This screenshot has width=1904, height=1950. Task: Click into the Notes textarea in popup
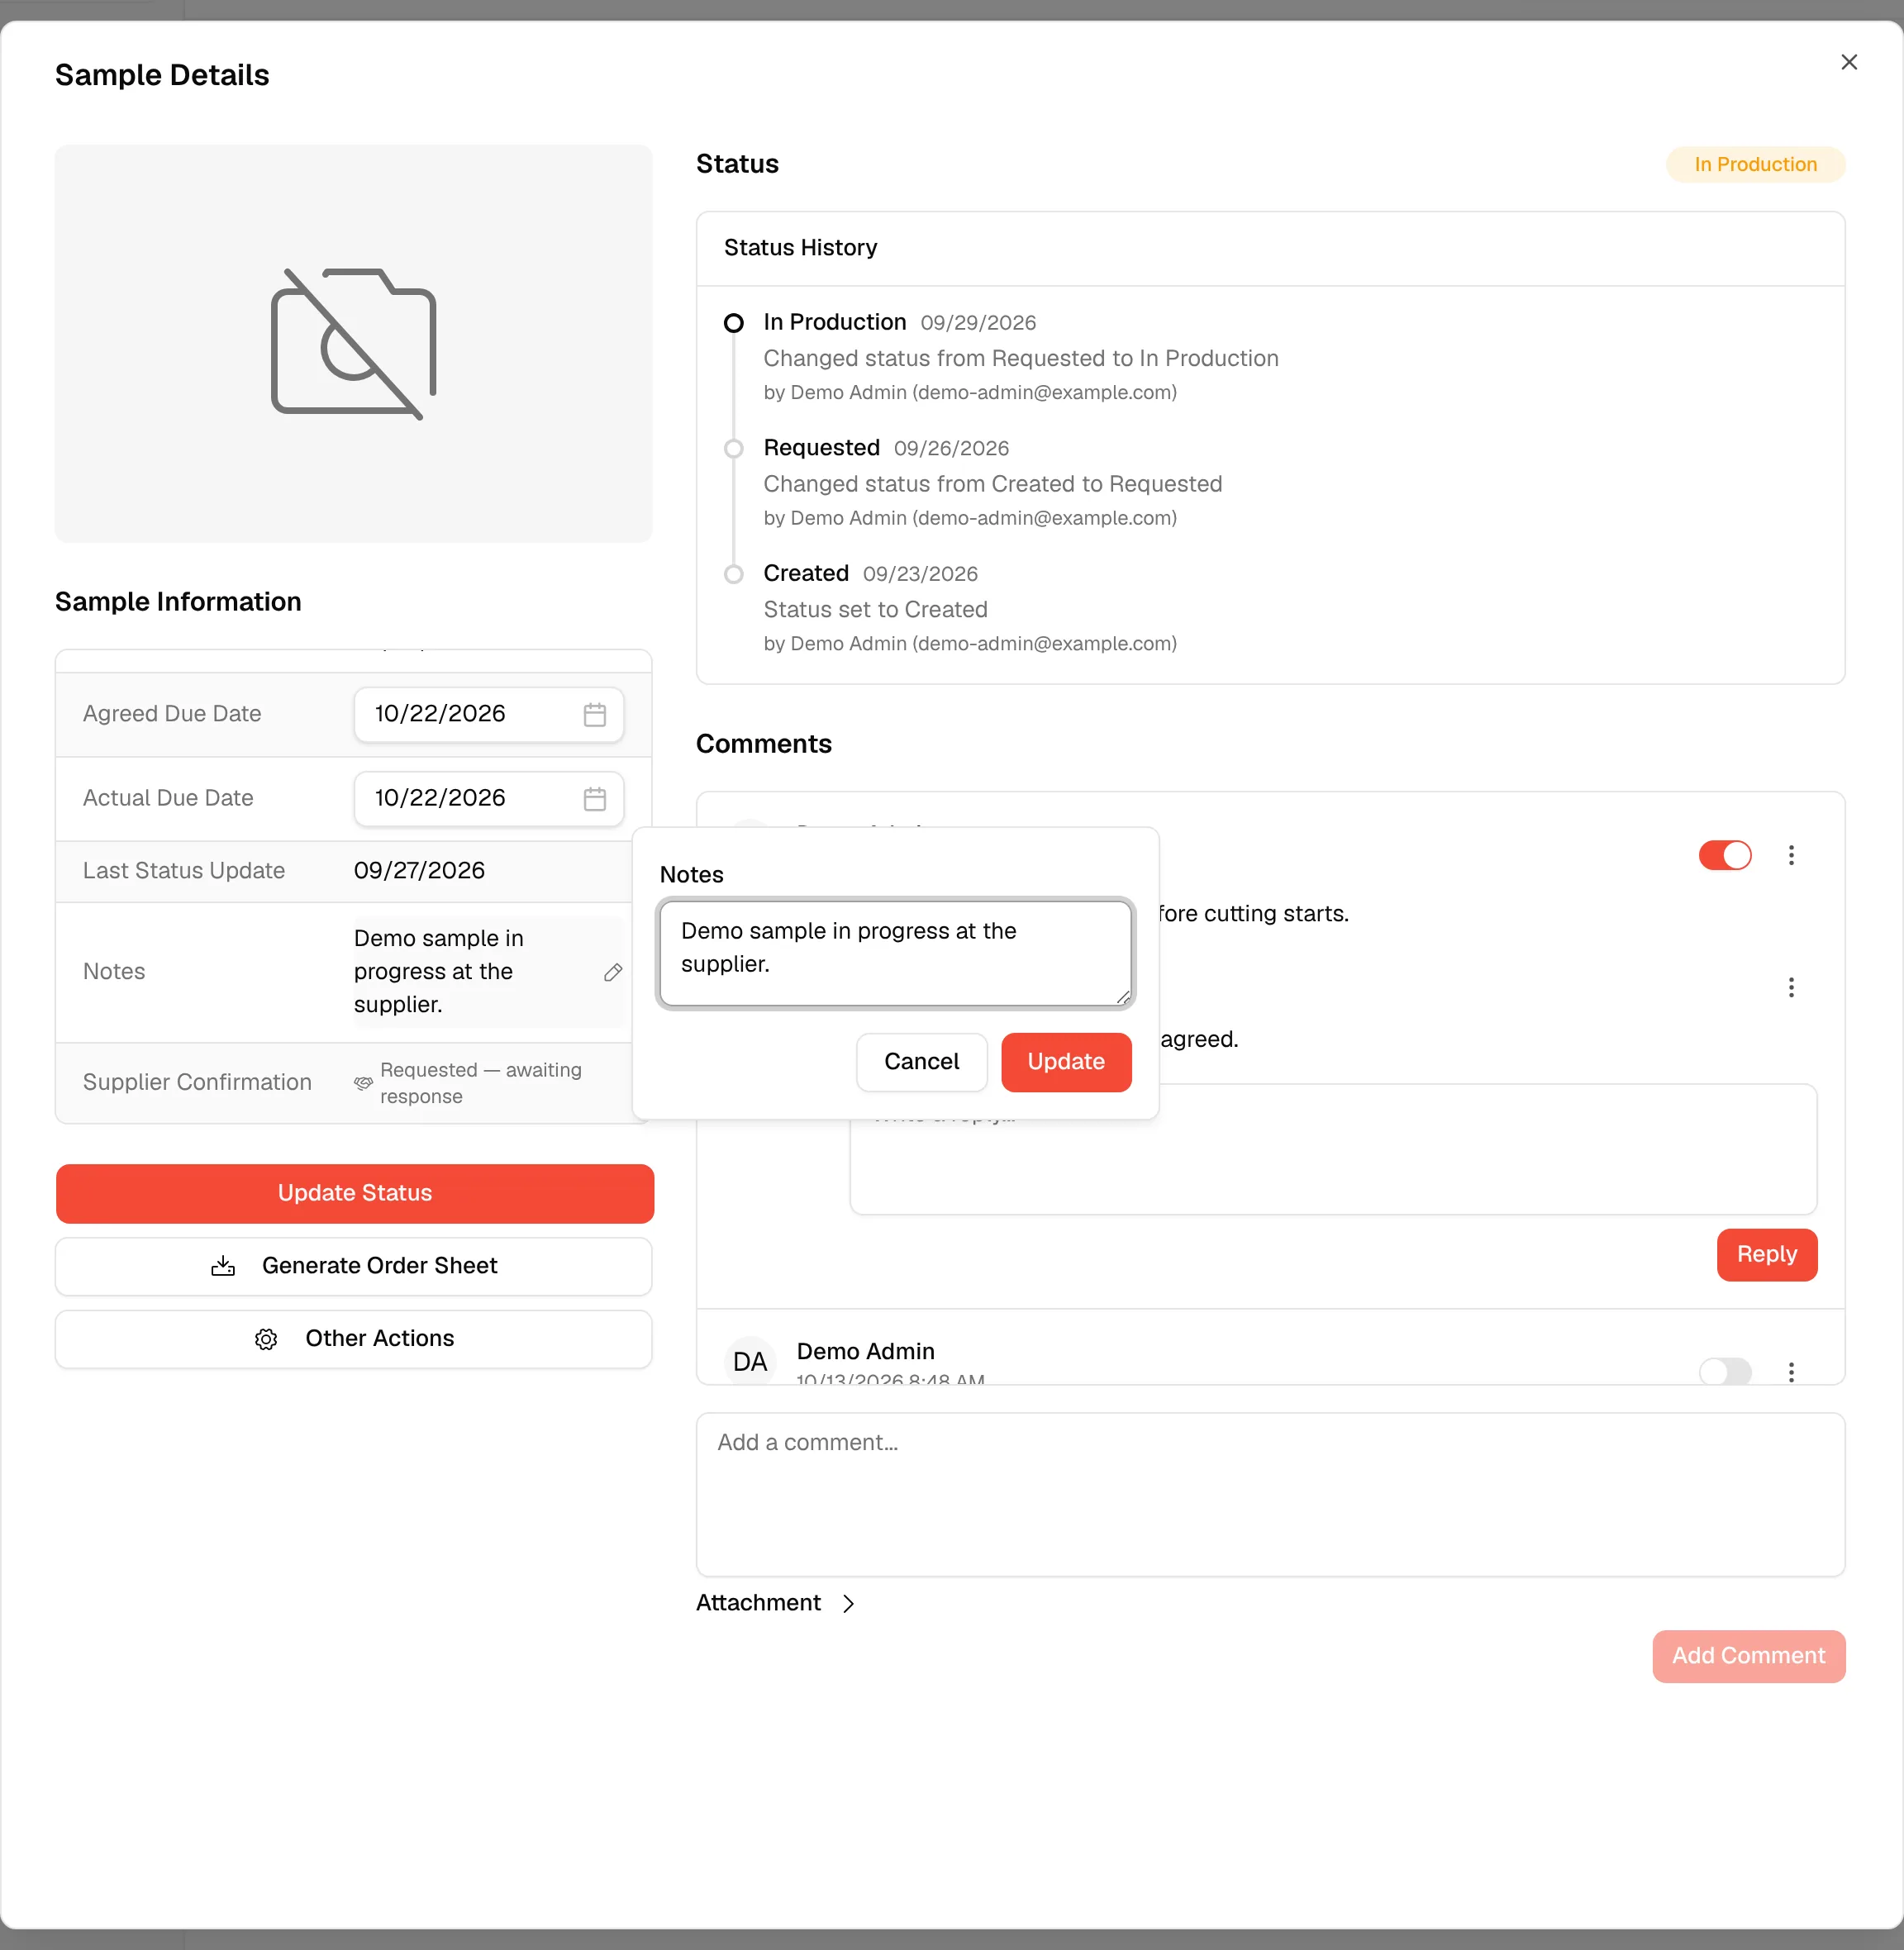click(895, 953)
